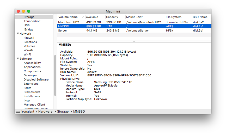226x135 pixels.
Task: Select the MMSSD volume row
Action: [134, 26]
